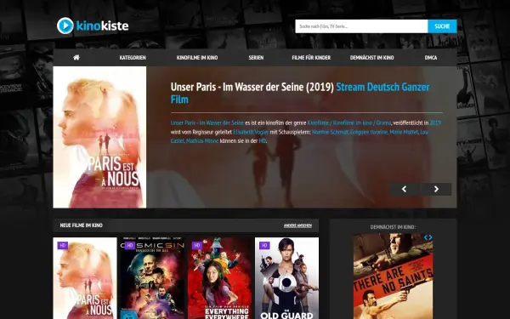This screenshot has width=510, height=319.
Task: Advance slider with right arrow
Action: [436, 189]
